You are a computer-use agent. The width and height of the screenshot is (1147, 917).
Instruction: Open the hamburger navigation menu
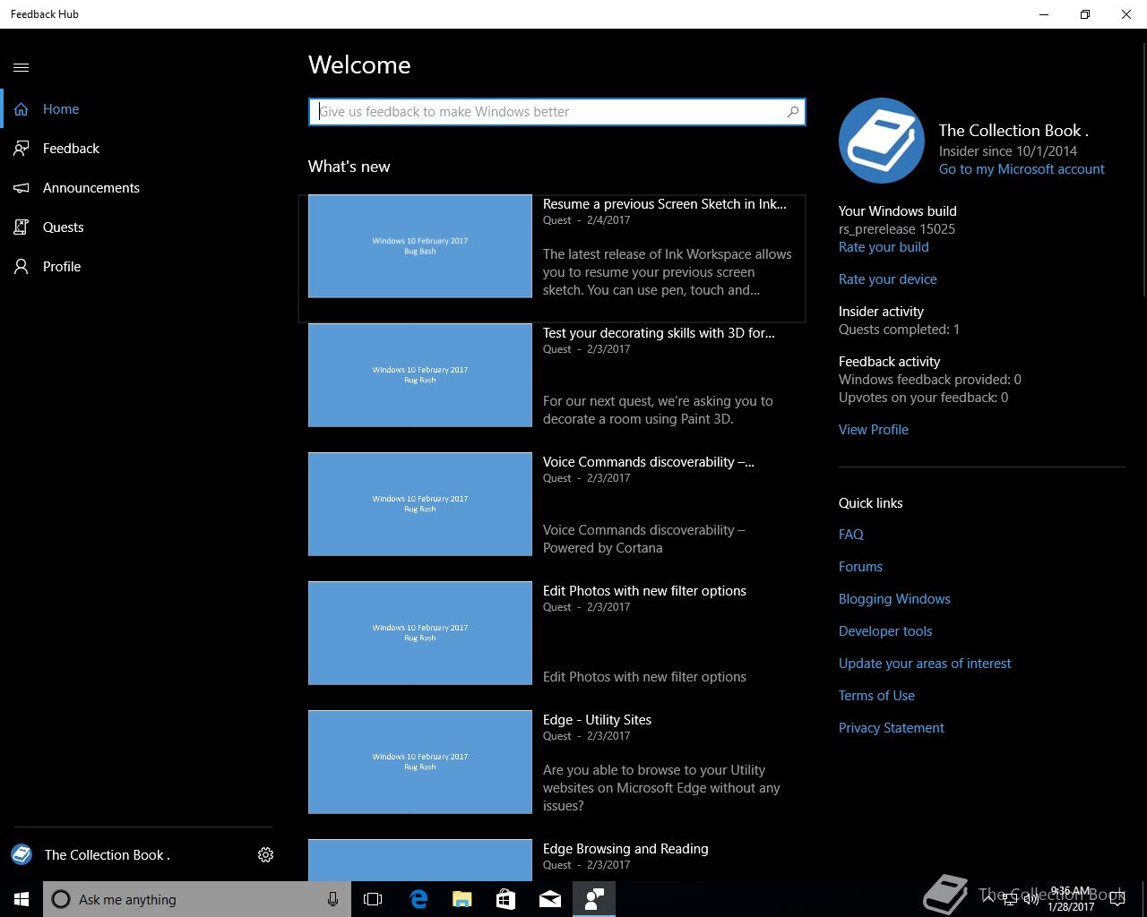click(22, 67)
